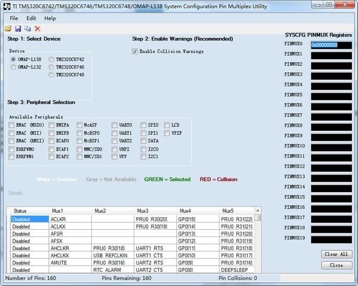Enable the EMAC (MDIO) peripheral checkbox
This screenshot has height=286, width=358.
pyautogui.click(x=12, y=125)
